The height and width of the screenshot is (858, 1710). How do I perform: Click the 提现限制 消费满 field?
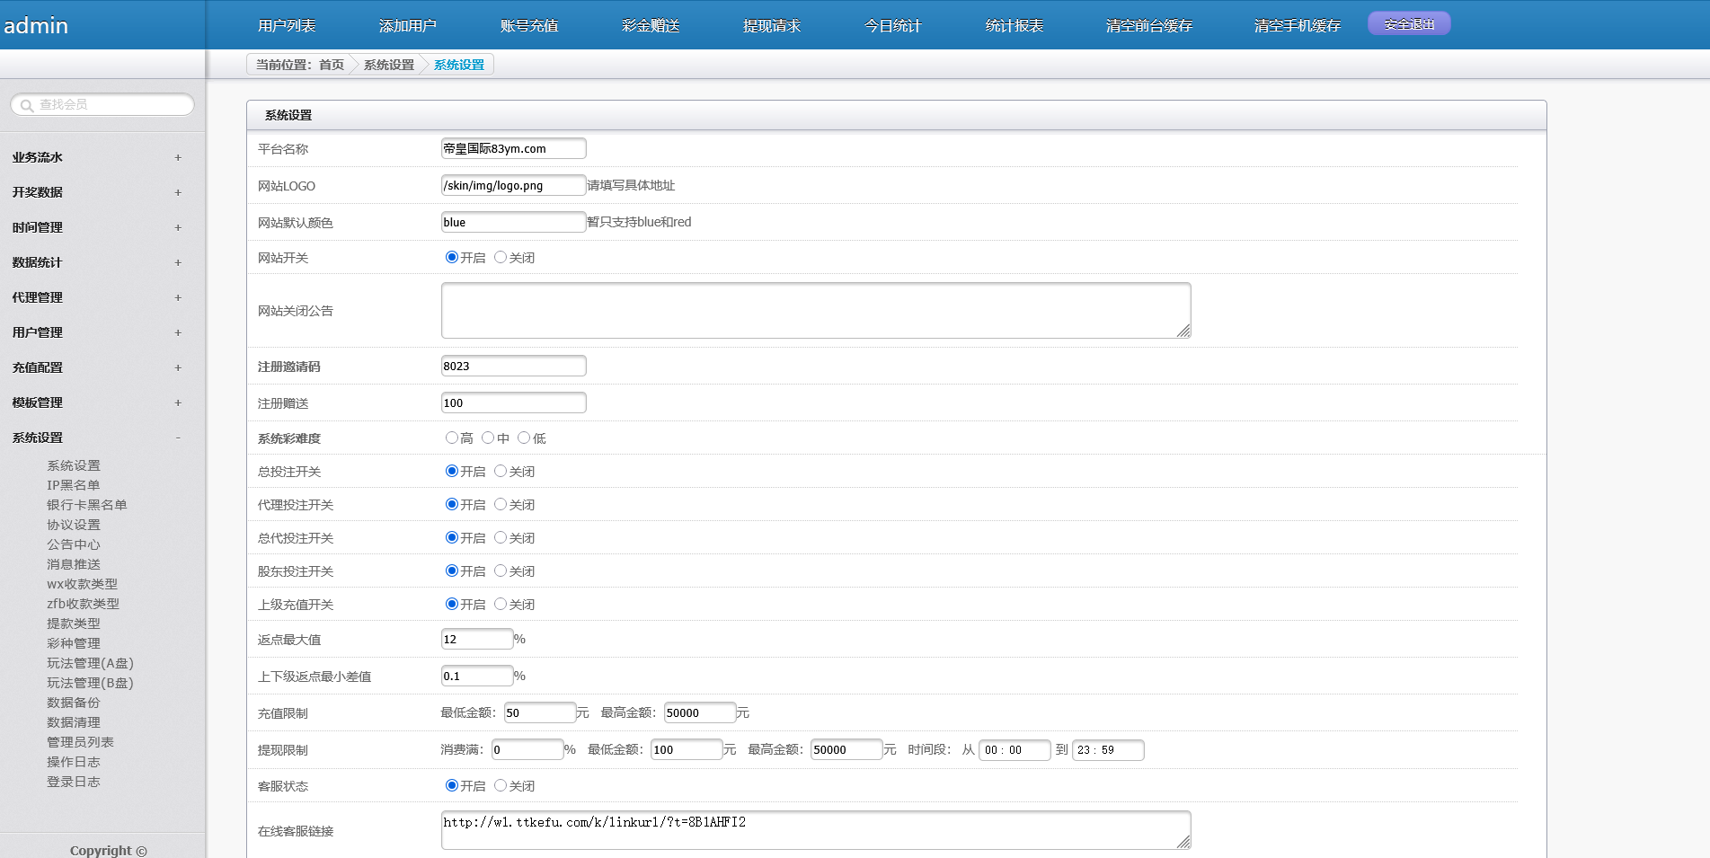(x=527, y=749)
